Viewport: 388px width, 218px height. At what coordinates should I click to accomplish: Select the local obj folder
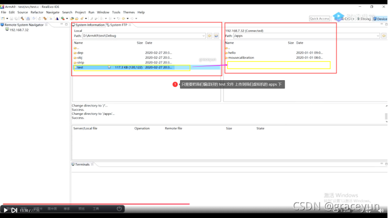click(146, 58)
